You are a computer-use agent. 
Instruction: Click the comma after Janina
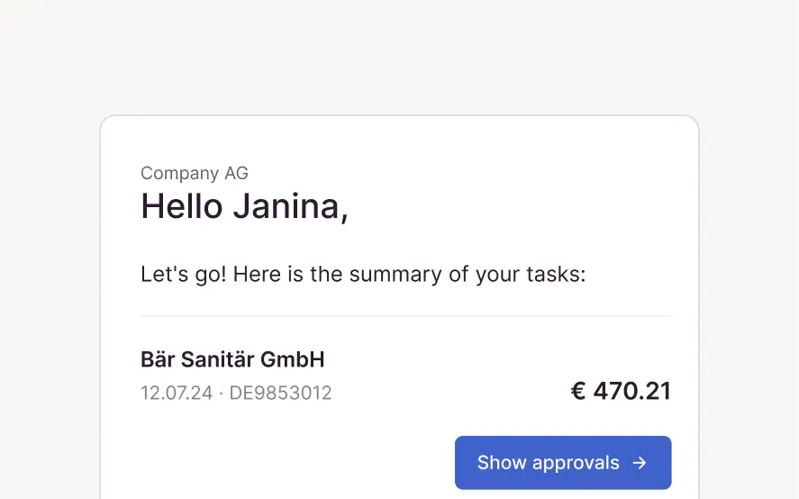[x=343, y=216]
